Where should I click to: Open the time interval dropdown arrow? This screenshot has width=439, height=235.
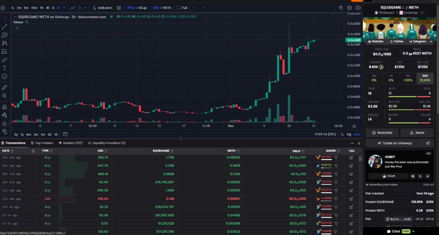[x=64, y=8]
